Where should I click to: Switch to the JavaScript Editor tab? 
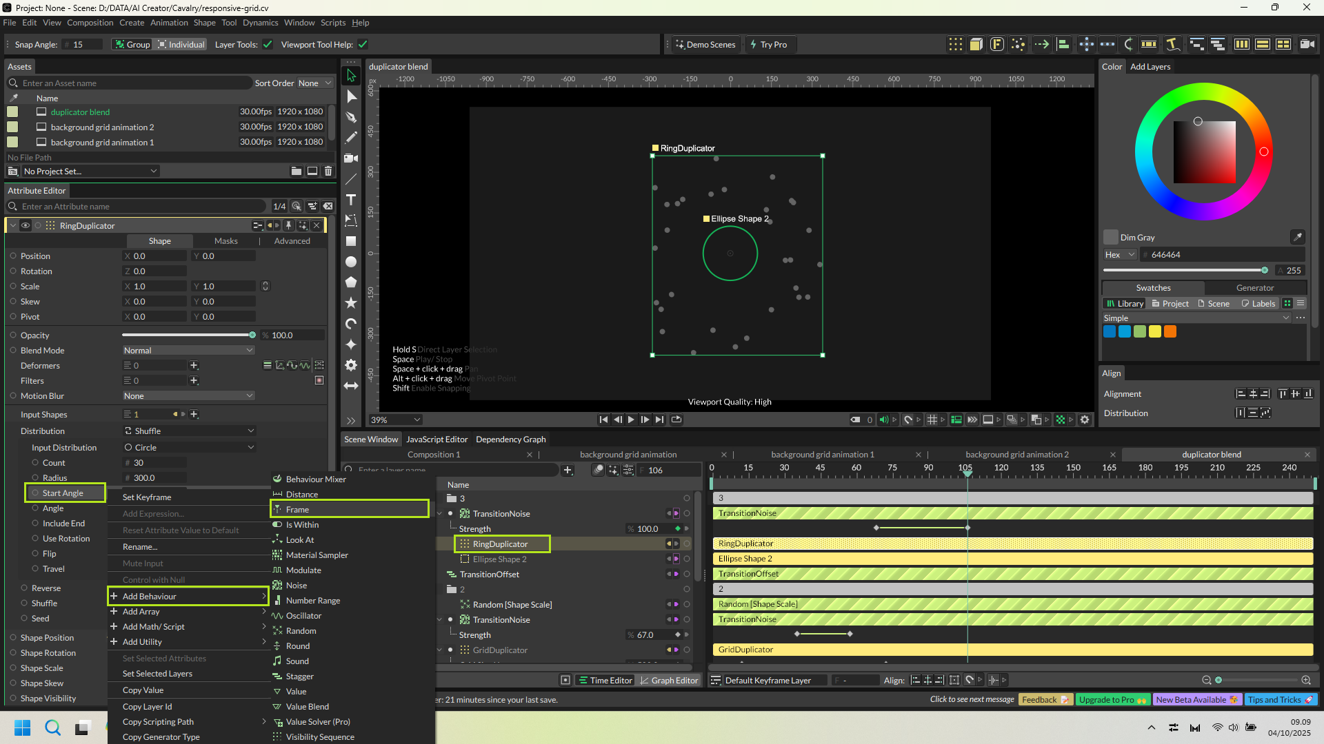[x=437, y=440]
